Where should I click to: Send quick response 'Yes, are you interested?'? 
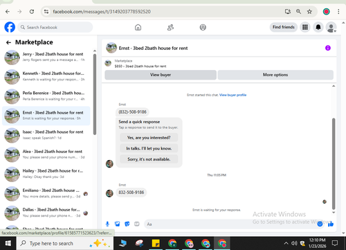coord(149,138)
